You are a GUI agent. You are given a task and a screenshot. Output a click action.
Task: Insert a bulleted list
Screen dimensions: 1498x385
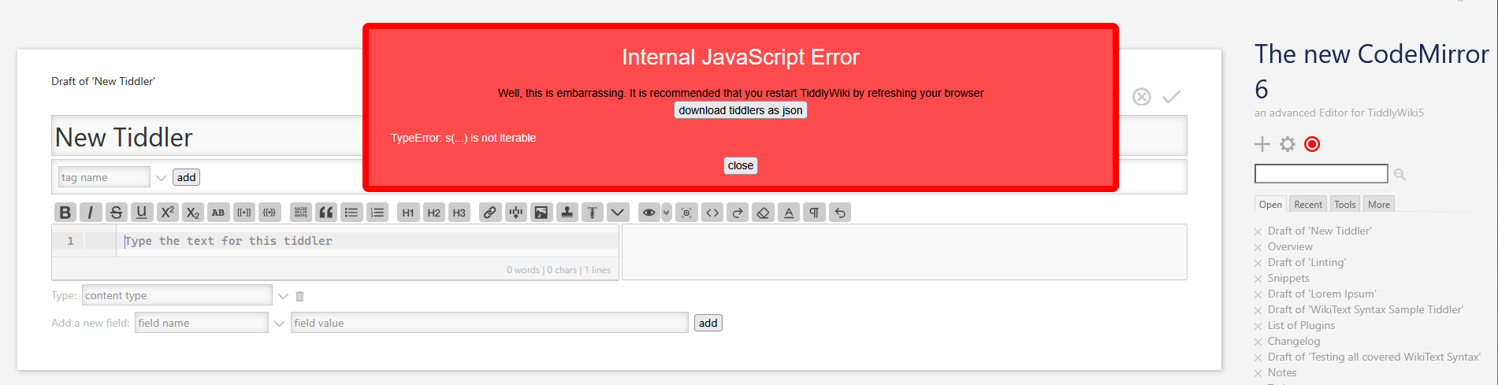(351, 213)
